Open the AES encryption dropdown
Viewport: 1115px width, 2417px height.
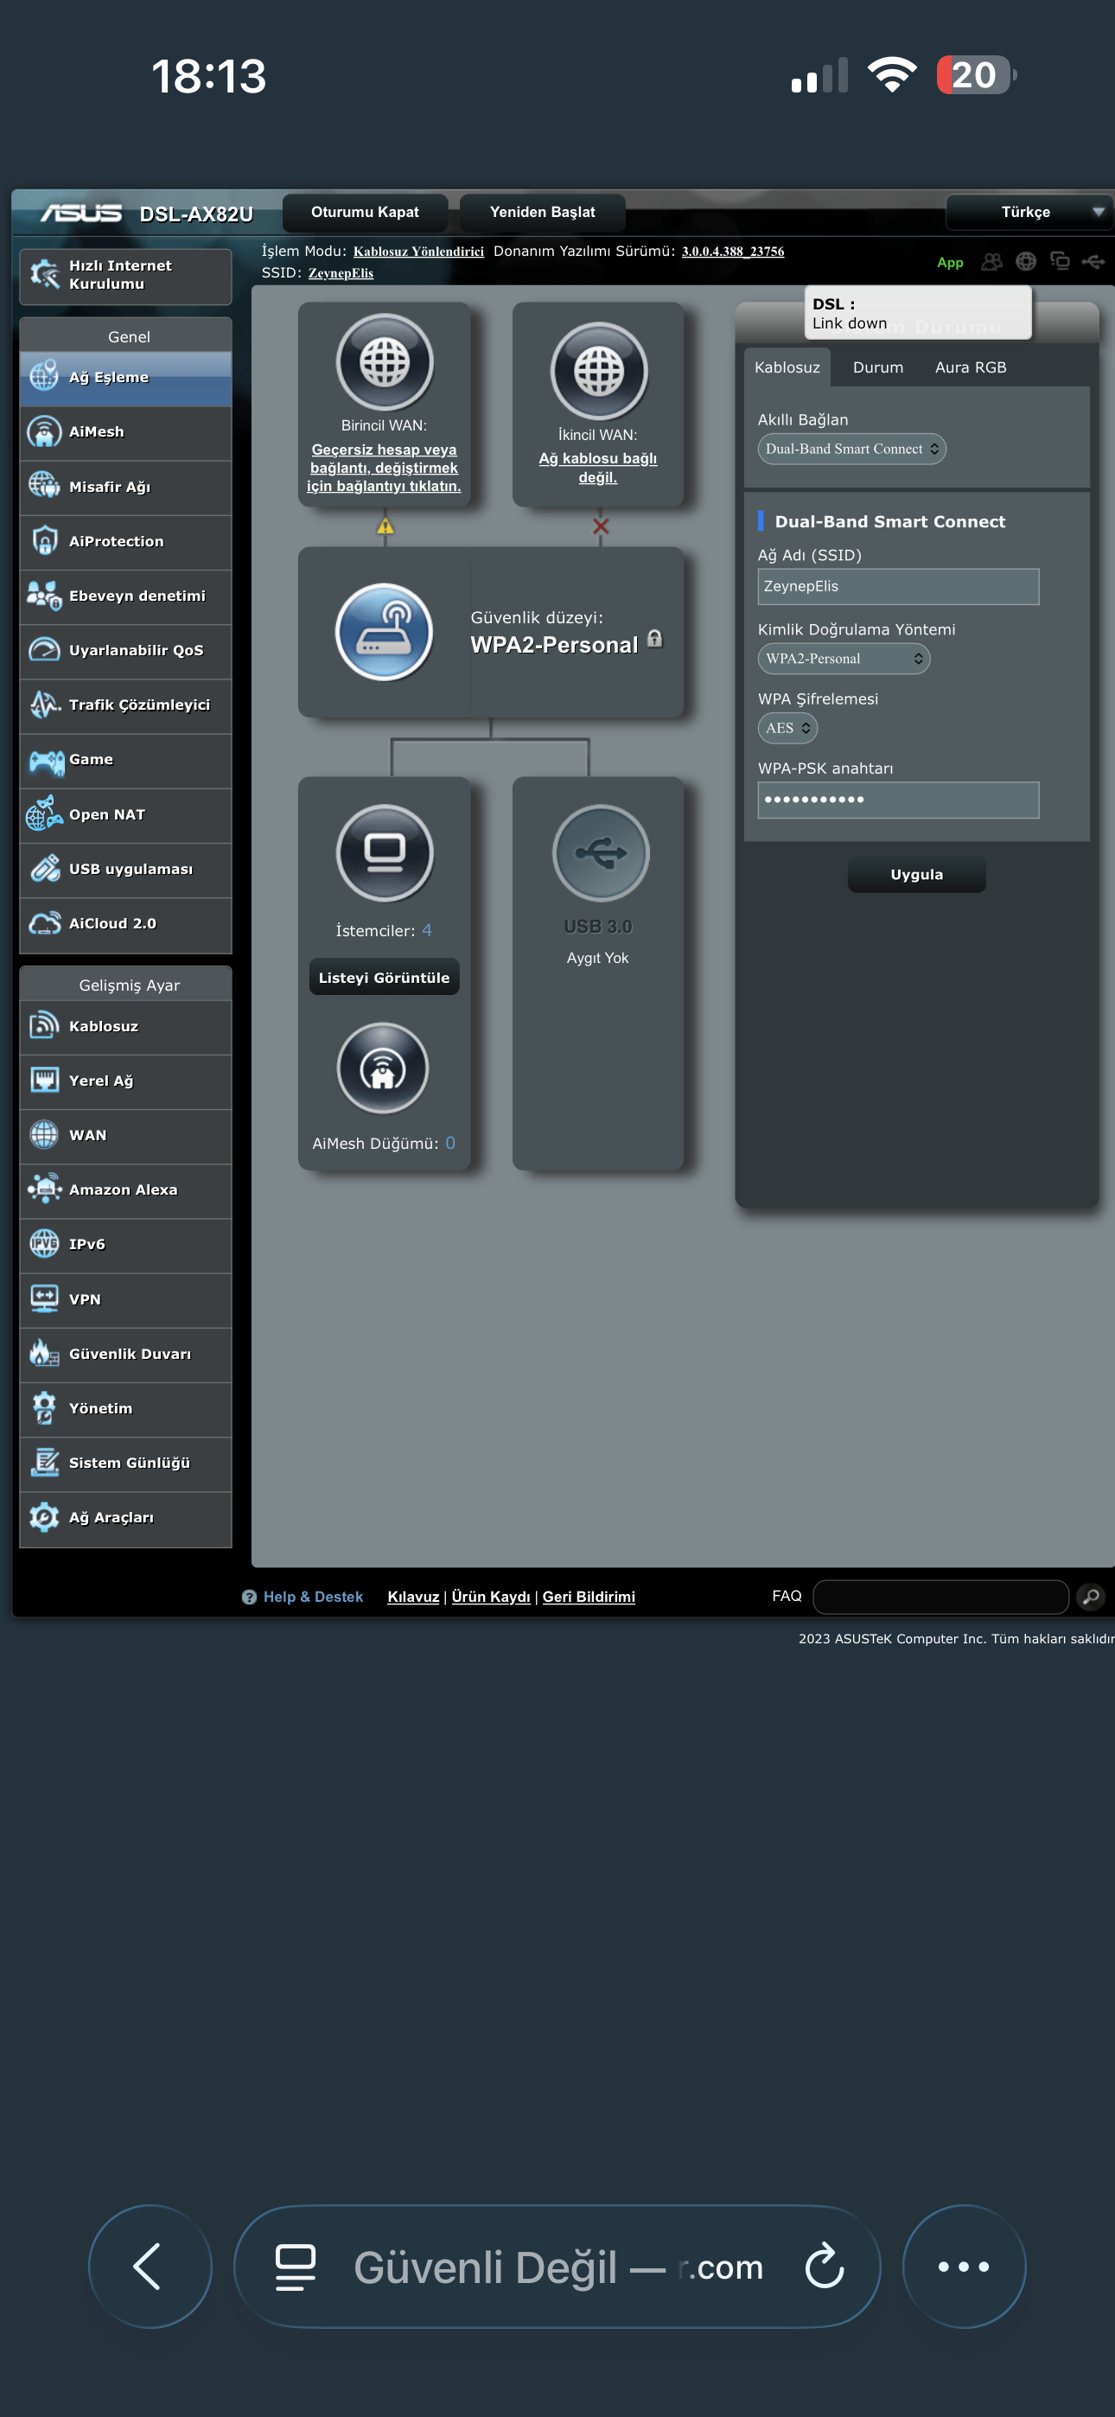tap(787, 728)
